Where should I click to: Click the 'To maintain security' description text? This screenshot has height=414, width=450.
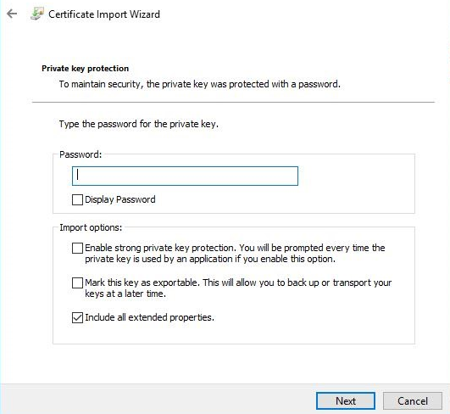[200, 84]
